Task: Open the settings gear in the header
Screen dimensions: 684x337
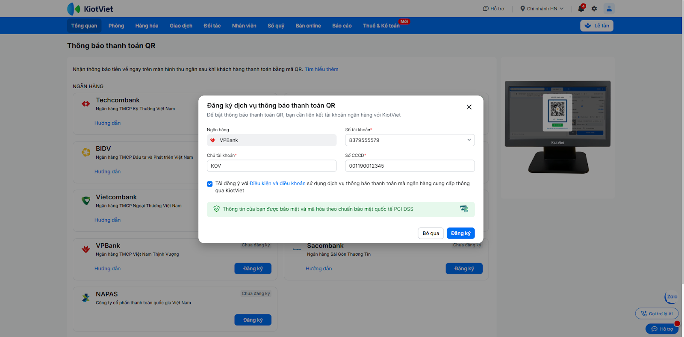Action: pyautogui.click(x=594, y=9)
